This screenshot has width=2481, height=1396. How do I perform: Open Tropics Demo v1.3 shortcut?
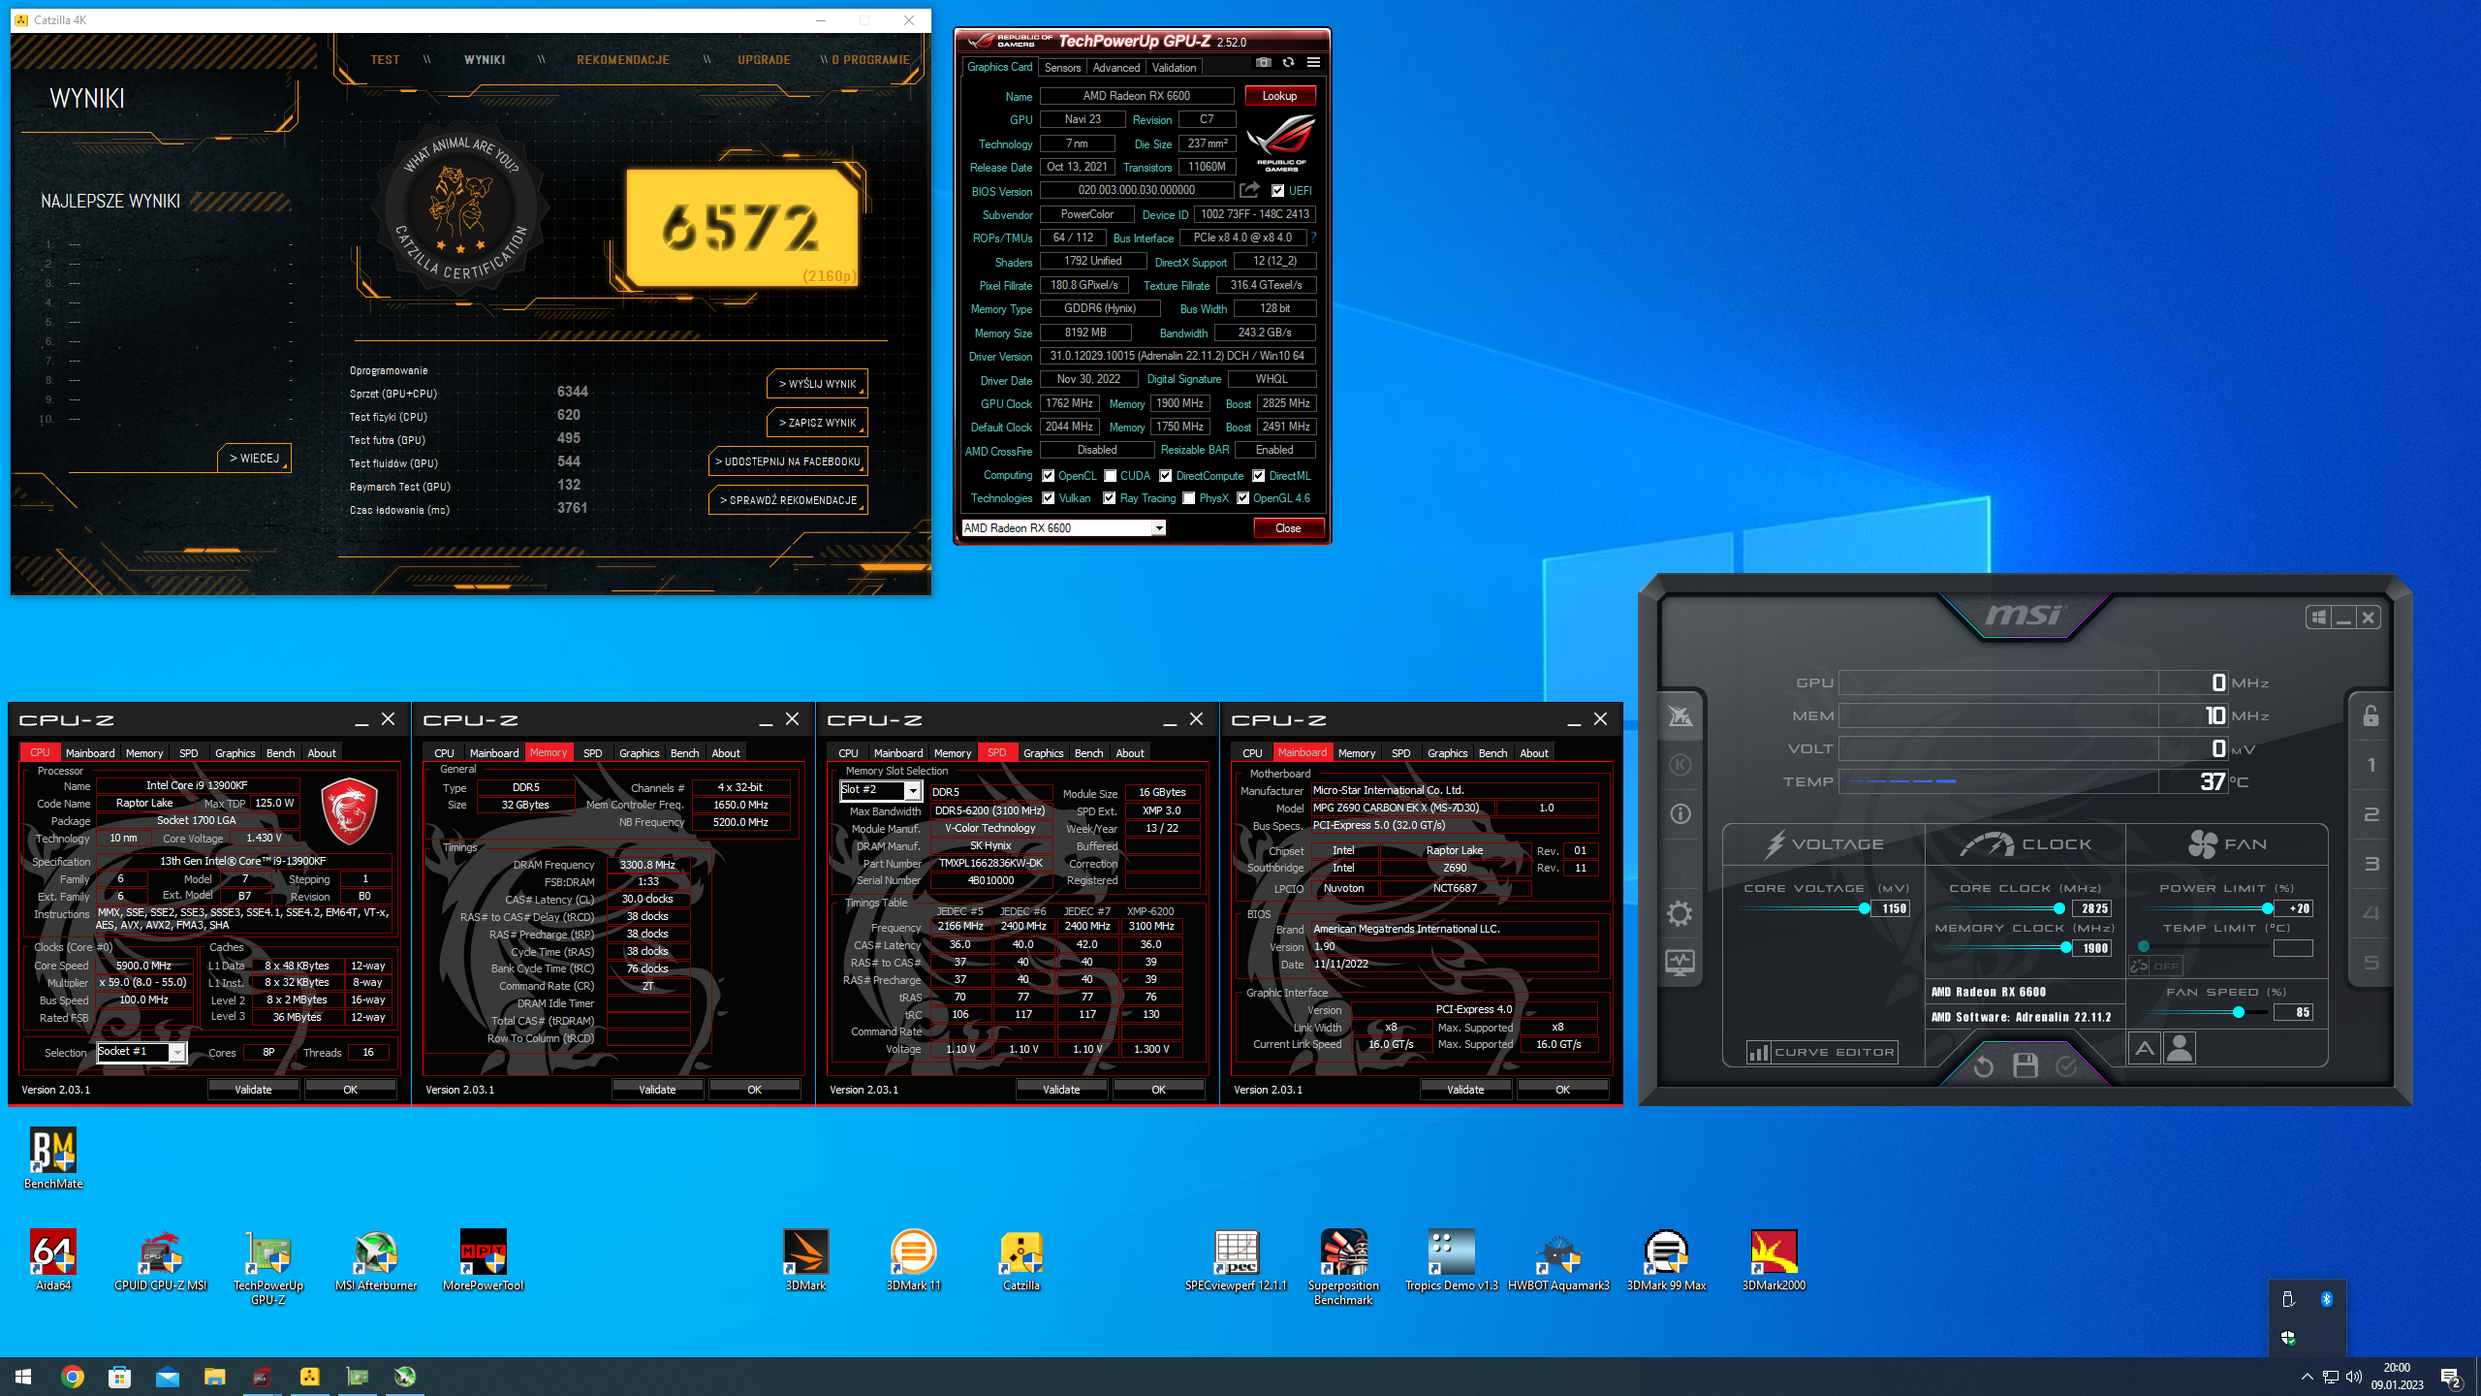click(x=1451, y=1260)
